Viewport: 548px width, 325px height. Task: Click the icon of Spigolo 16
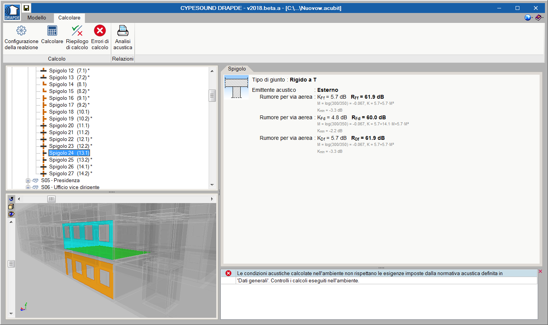[44, 98]
